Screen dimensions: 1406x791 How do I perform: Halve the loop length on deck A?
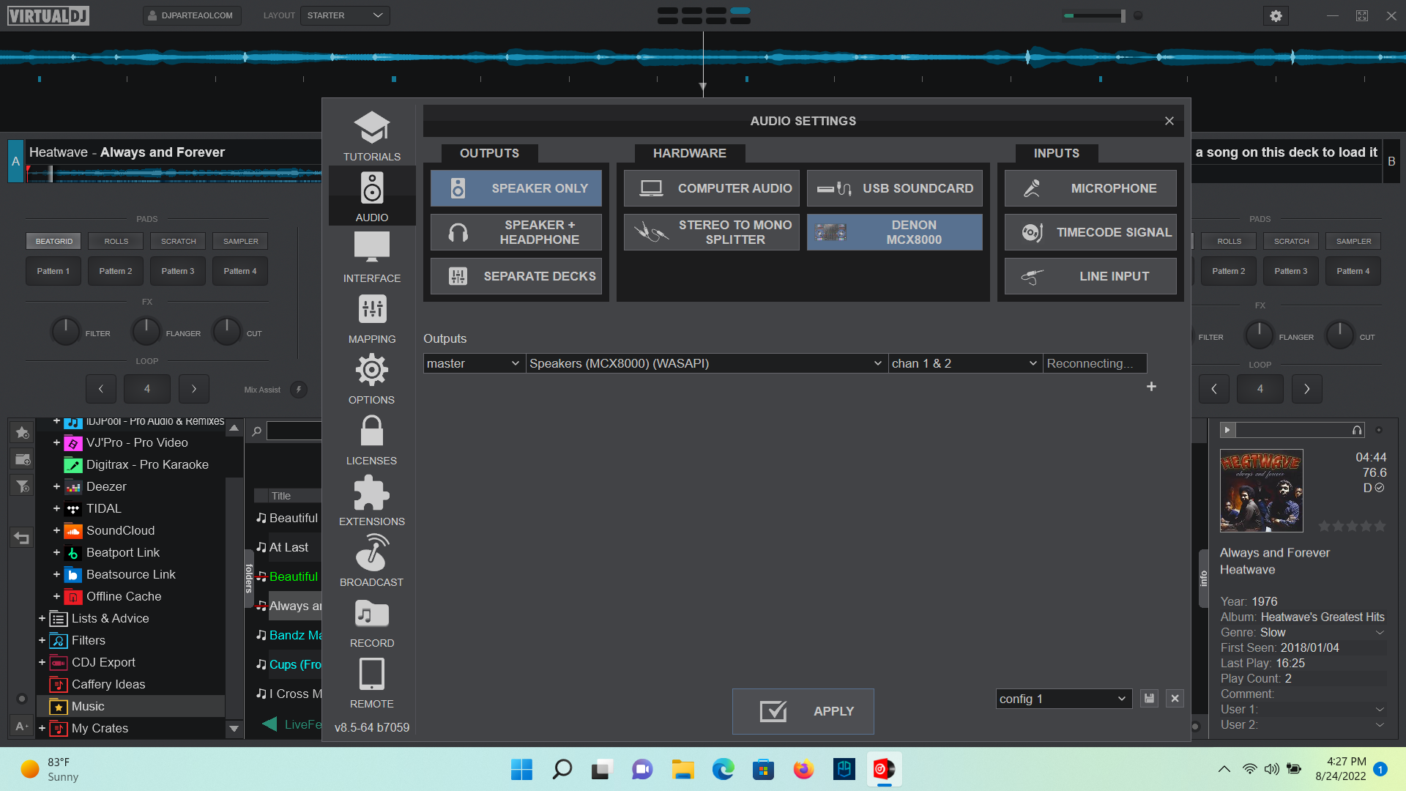[x=101, y=389]
